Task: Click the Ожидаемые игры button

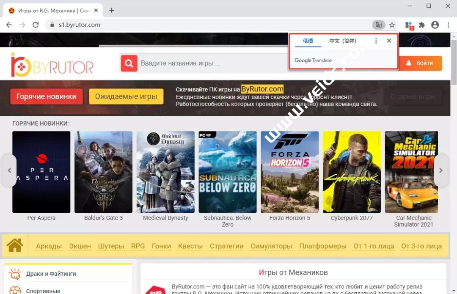Action: [x=126, y=96]
